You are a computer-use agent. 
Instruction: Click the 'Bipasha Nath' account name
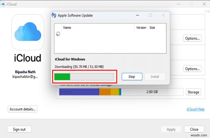[x=25, y=72]
